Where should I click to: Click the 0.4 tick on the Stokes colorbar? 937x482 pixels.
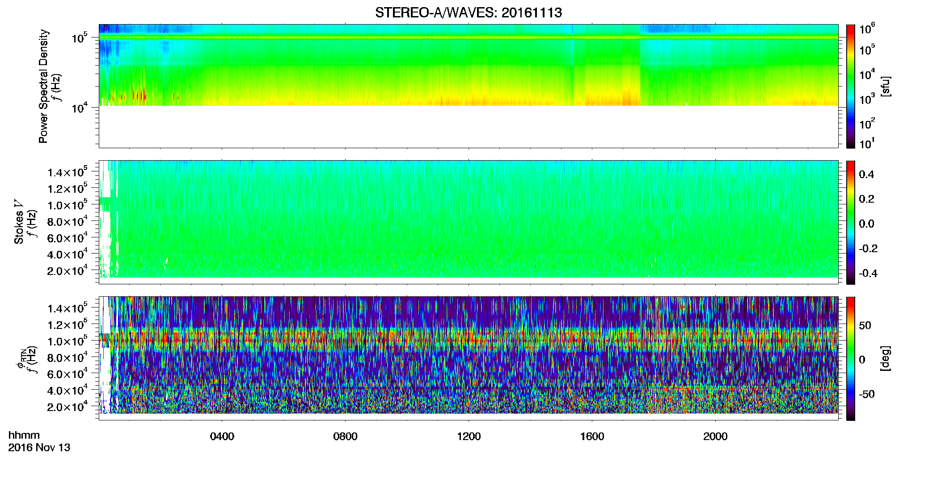(x=866, y=175)
